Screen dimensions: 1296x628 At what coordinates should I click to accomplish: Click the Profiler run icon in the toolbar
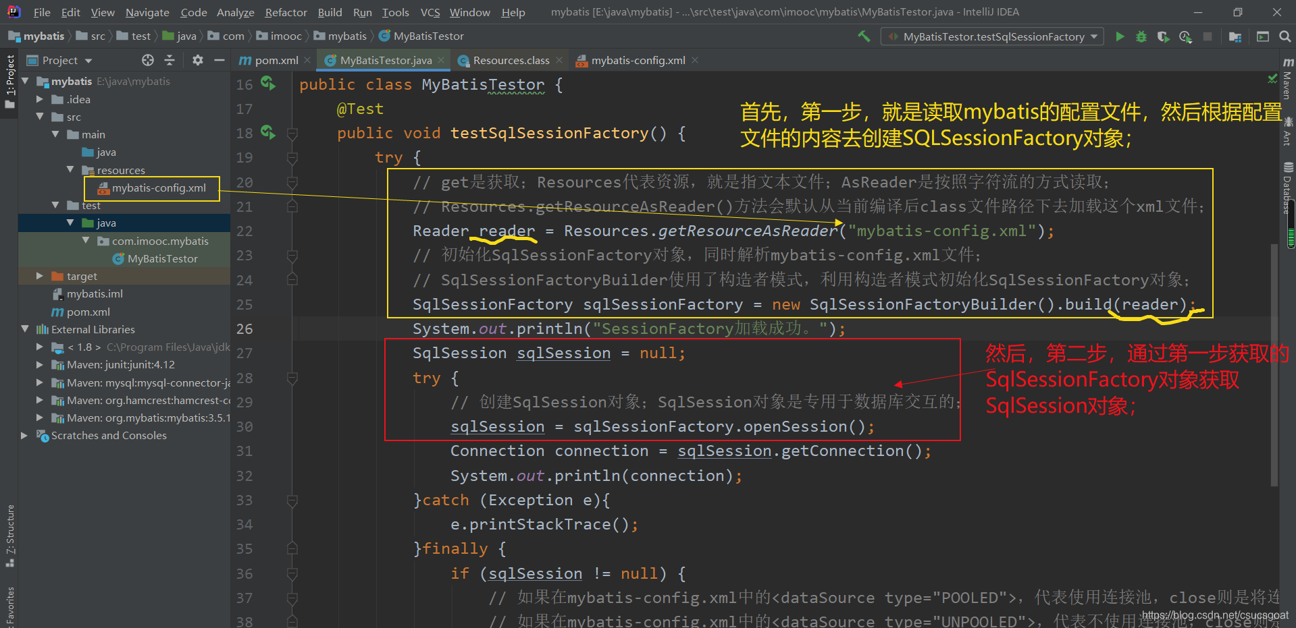click(x=1185, y=36)
